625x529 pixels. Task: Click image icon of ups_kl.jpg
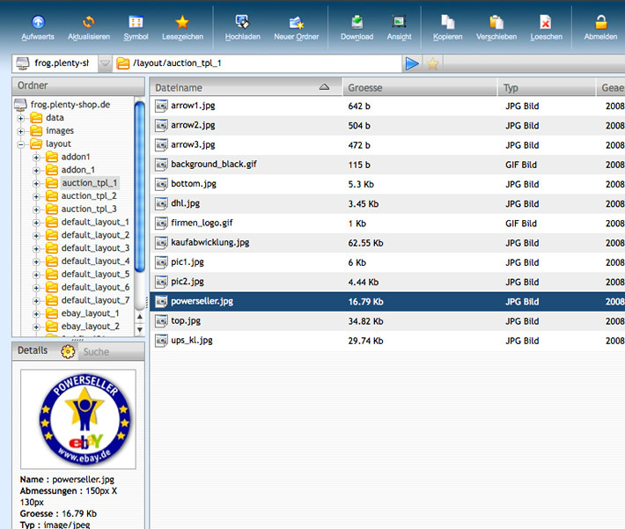click(161, 341)
